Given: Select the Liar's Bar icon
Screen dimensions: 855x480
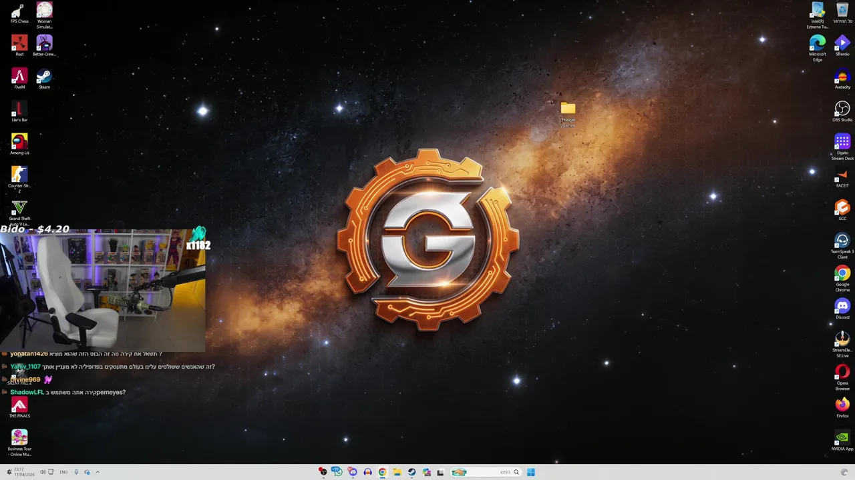Looking at the screenshot, I should [19, 111].
